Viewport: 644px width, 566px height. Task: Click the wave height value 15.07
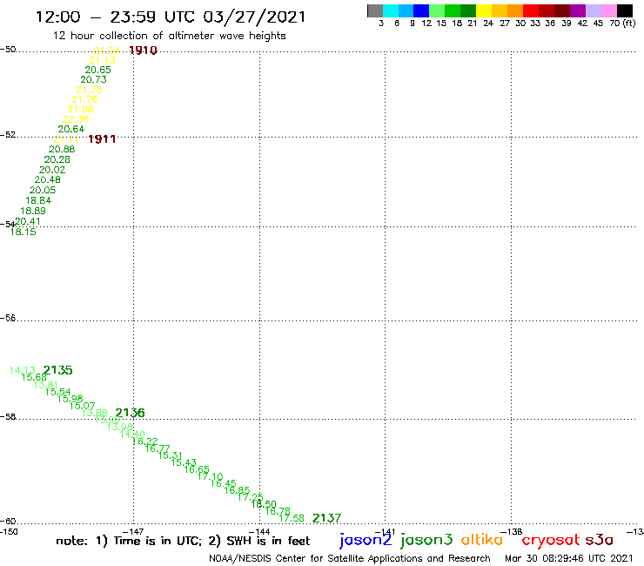[82, 406]
